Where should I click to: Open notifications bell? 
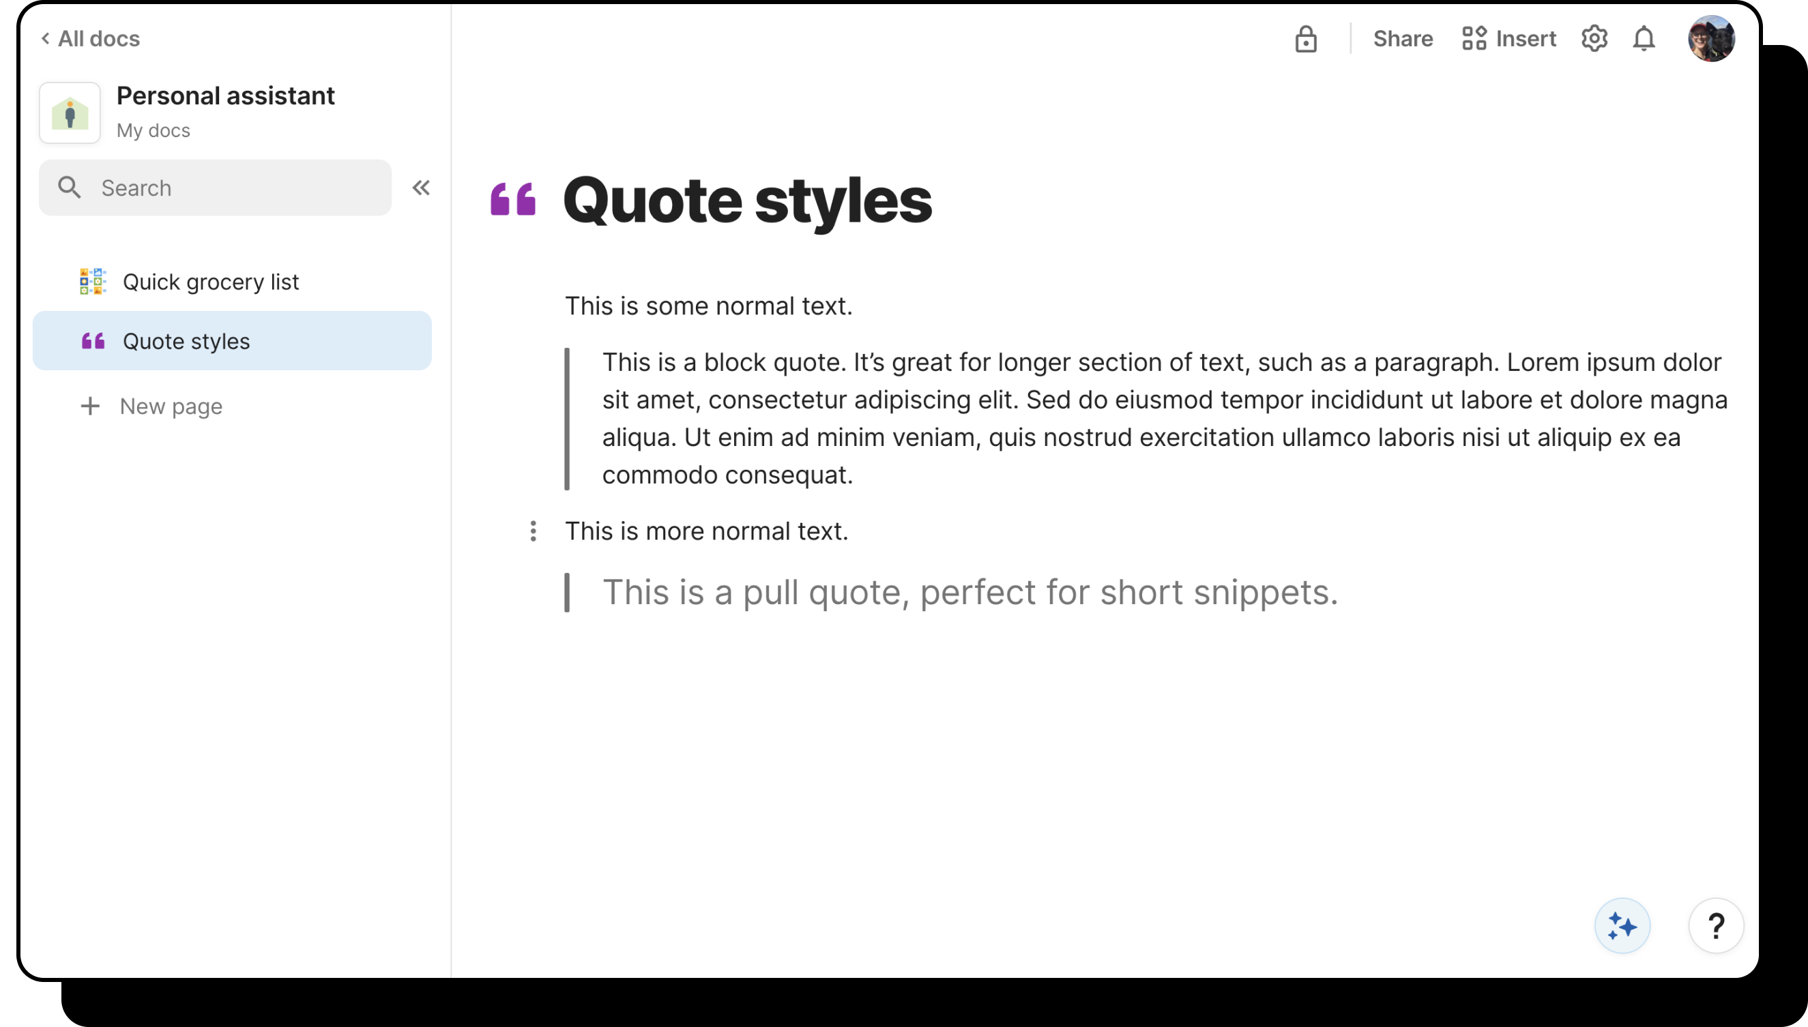[x=1644, y=39]
